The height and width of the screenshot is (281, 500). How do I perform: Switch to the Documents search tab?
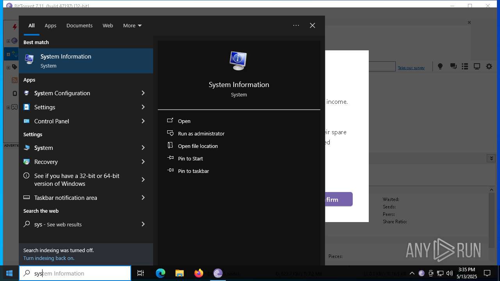click(x=79, y=25)
